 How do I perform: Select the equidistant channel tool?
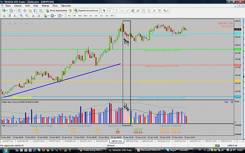132,11
